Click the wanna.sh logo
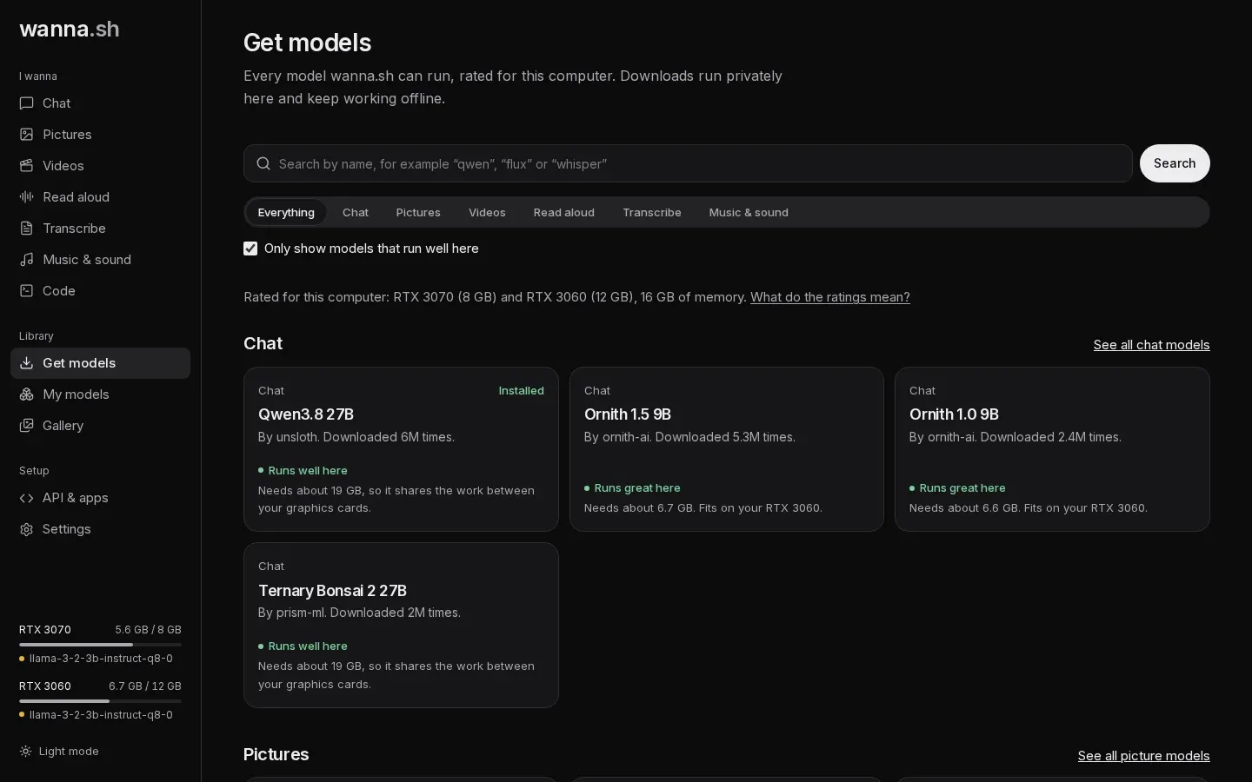 [70, 29]
